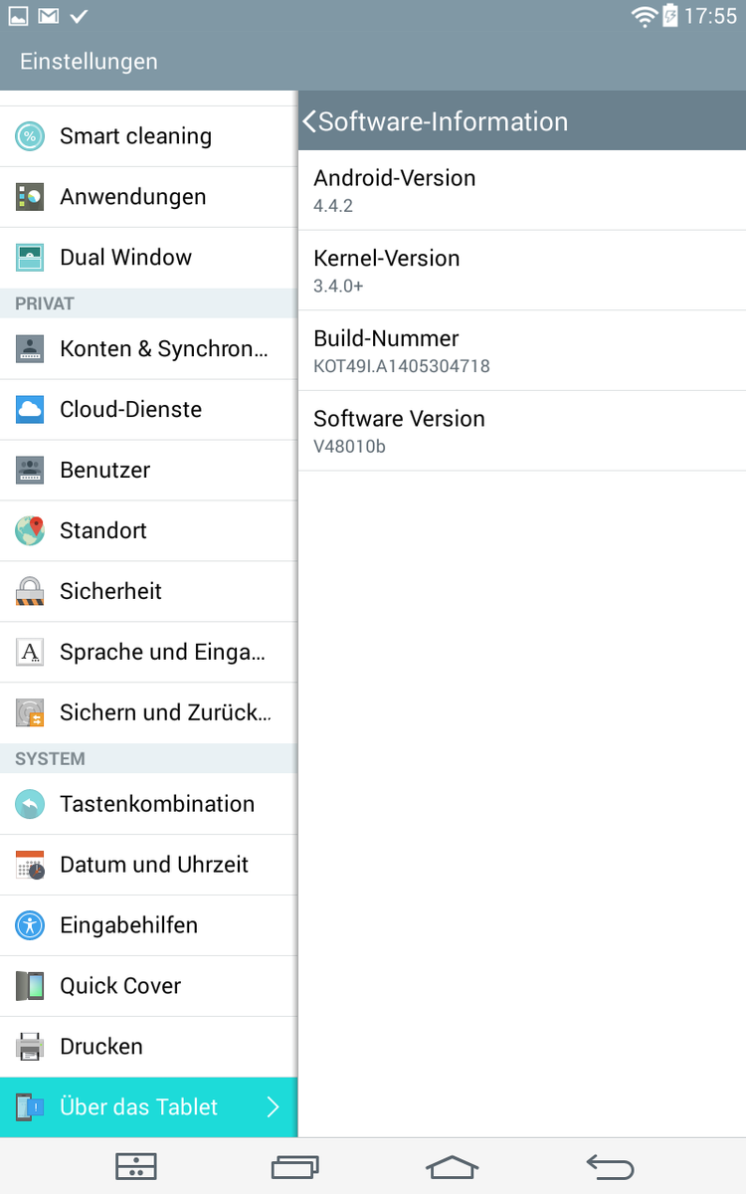This screenshot has height=1194, width=746.
Task: Tap the Standort map pin icon
Action: click(30, 530)
